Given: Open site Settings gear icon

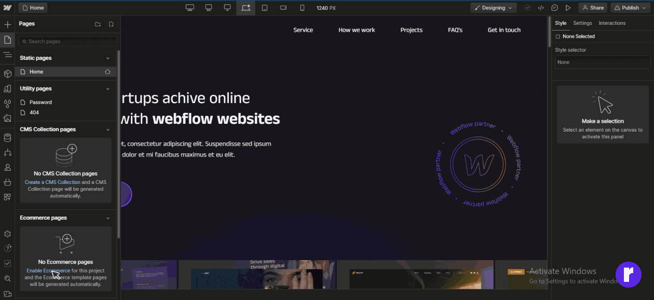Looking at the screenshot, I should [x=7, y=234].
